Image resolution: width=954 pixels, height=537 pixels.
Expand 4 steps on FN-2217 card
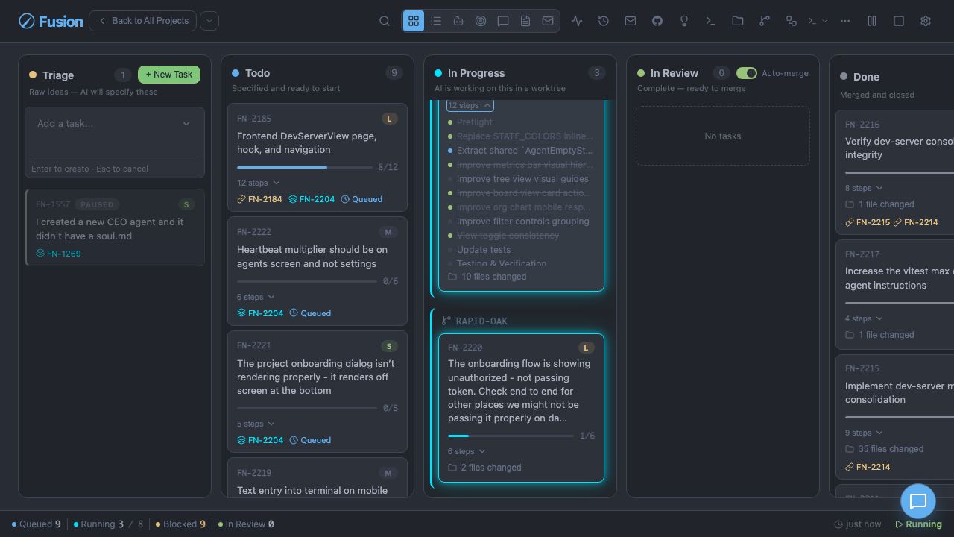[864, 318]
